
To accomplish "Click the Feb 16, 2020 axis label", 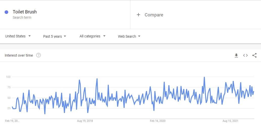I will click(158, 121).
